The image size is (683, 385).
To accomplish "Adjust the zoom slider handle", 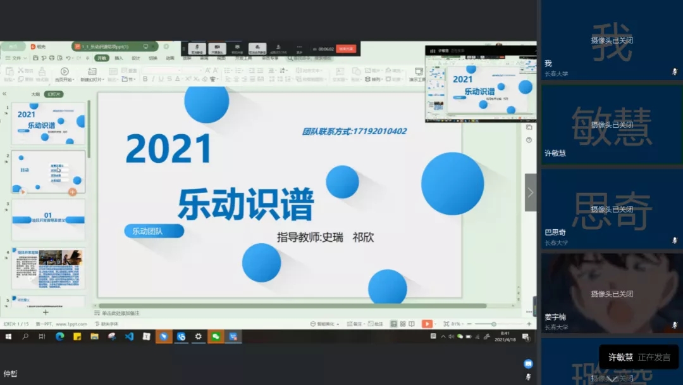I will [x=493, y=324].
